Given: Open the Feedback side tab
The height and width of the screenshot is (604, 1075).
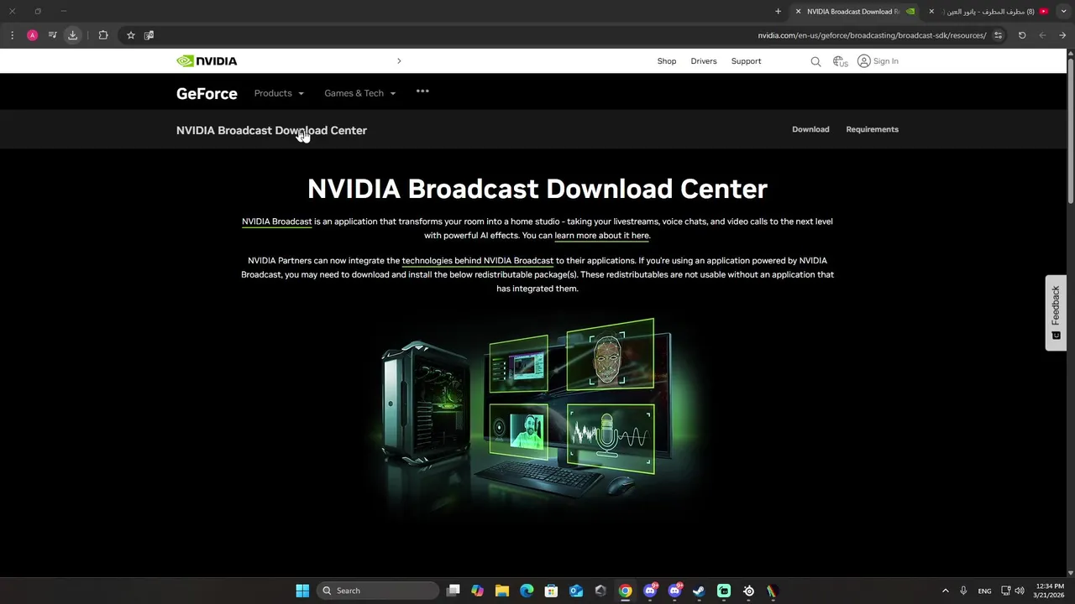Looking at the screenshot, I should (x=1056, y=313).
